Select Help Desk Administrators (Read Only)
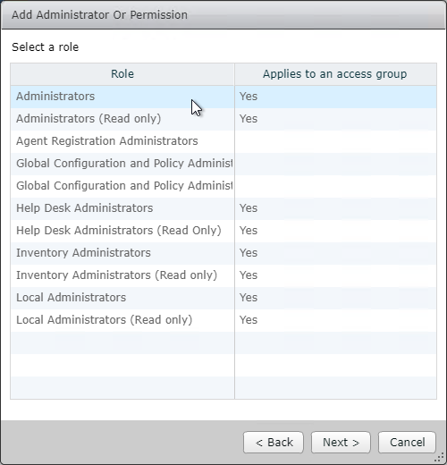Viewport: 447px width, 465px height. [x=223, y=231]
